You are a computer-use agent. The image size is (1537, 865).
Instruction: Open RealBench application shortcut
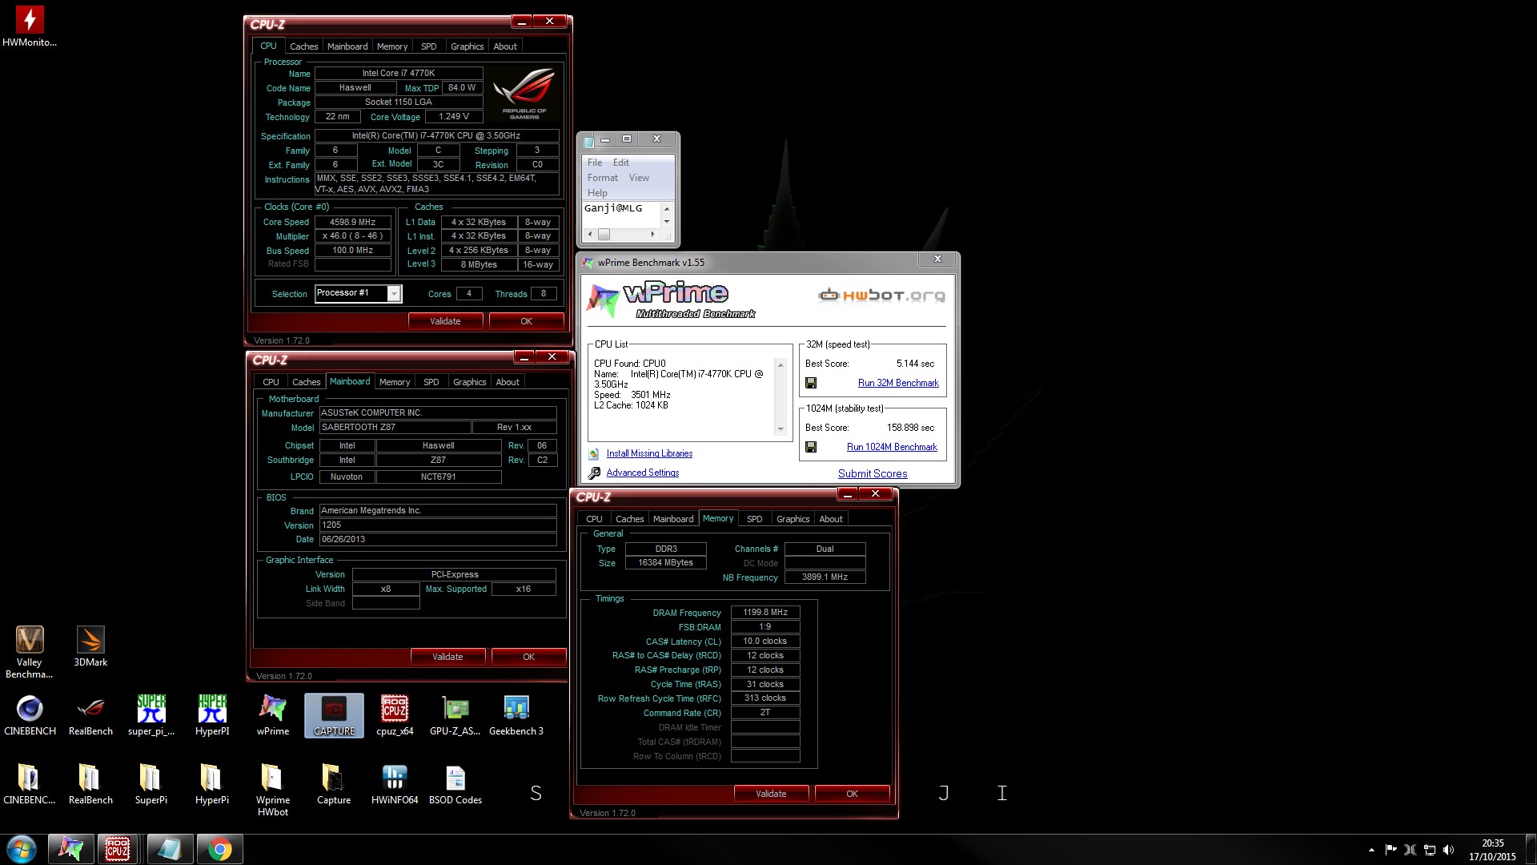tap(90, 714)
